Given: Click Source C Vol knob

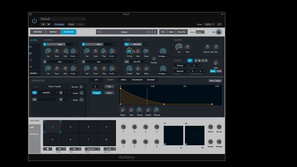Looking at the screenshot, I should pos(48,69).
